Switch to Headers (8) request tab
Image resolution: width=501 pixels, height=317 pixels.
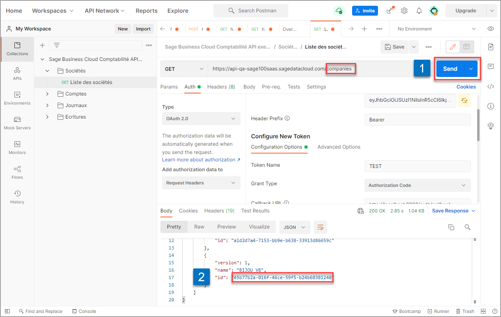(x=221, y=87)
